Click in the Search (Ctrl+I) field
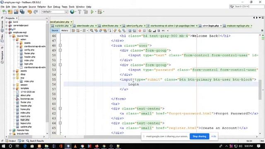265x149 pixels. pyautogui.click(x=248, y=7)
